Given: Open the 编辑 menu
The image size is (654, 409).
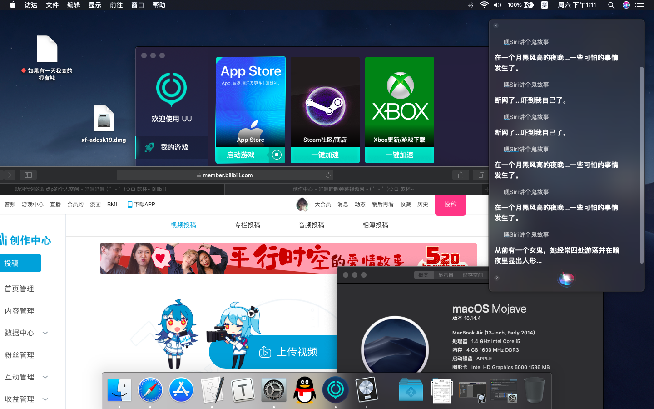Looking at the screenshot, I should (x=74, y=5).
